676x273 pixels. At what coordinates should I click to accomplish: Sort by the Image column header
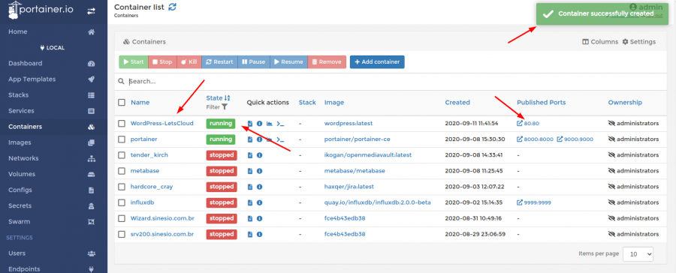pyautogui.click(x=334, y=103)
